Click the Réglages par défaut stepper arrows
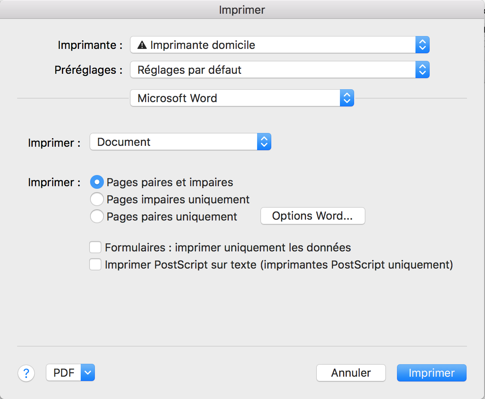 pyautogui.click(x=422, y=70)
